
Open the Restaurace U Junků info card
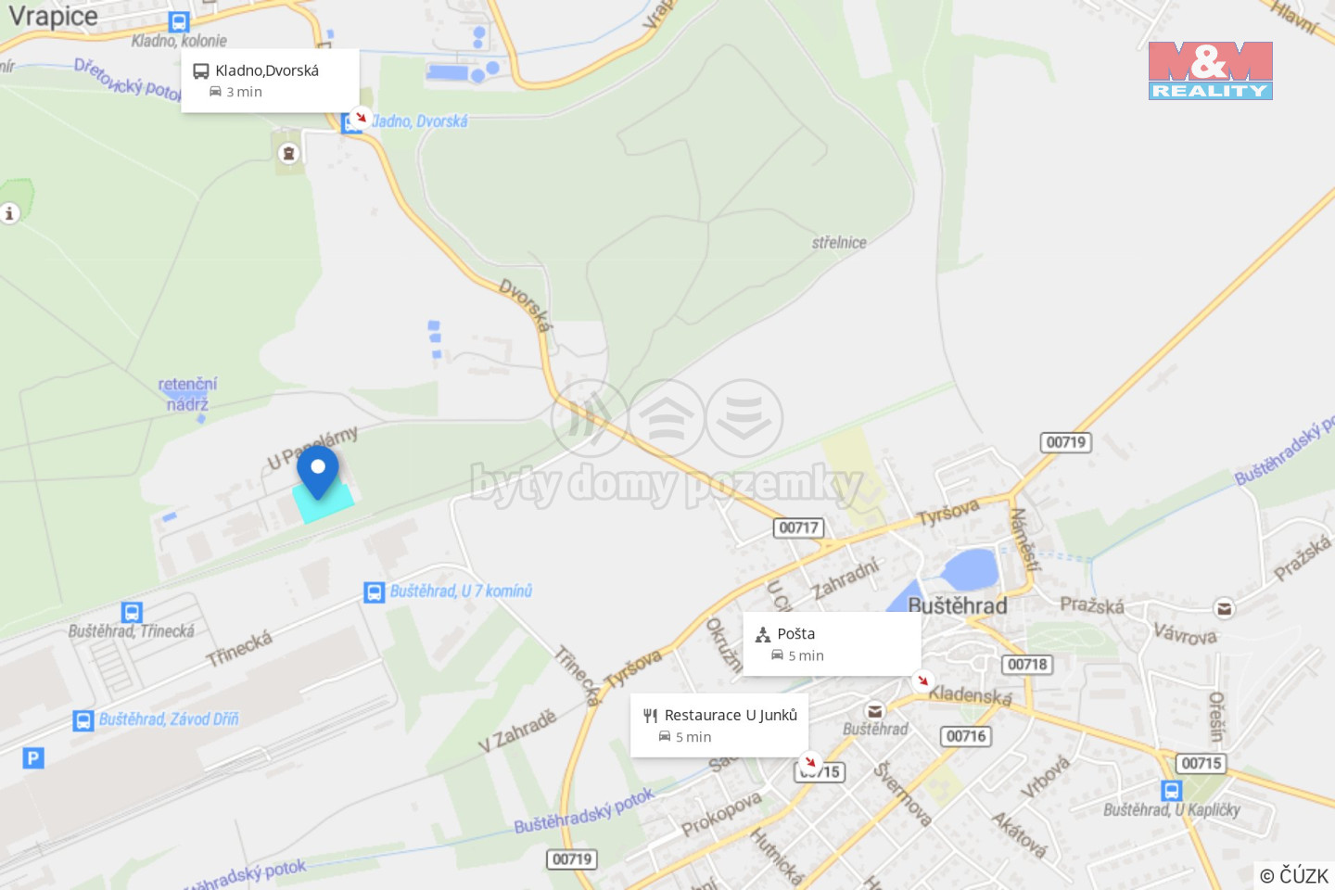[x=719, y=725]
